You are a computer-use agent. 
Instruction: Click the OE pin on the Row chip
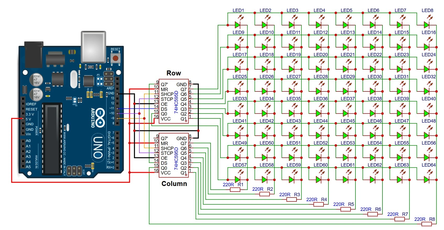click(164, 104)
